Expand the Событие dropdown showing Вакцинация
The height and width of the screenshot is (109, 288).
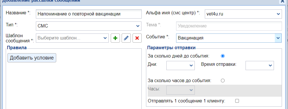coord(229,38)
